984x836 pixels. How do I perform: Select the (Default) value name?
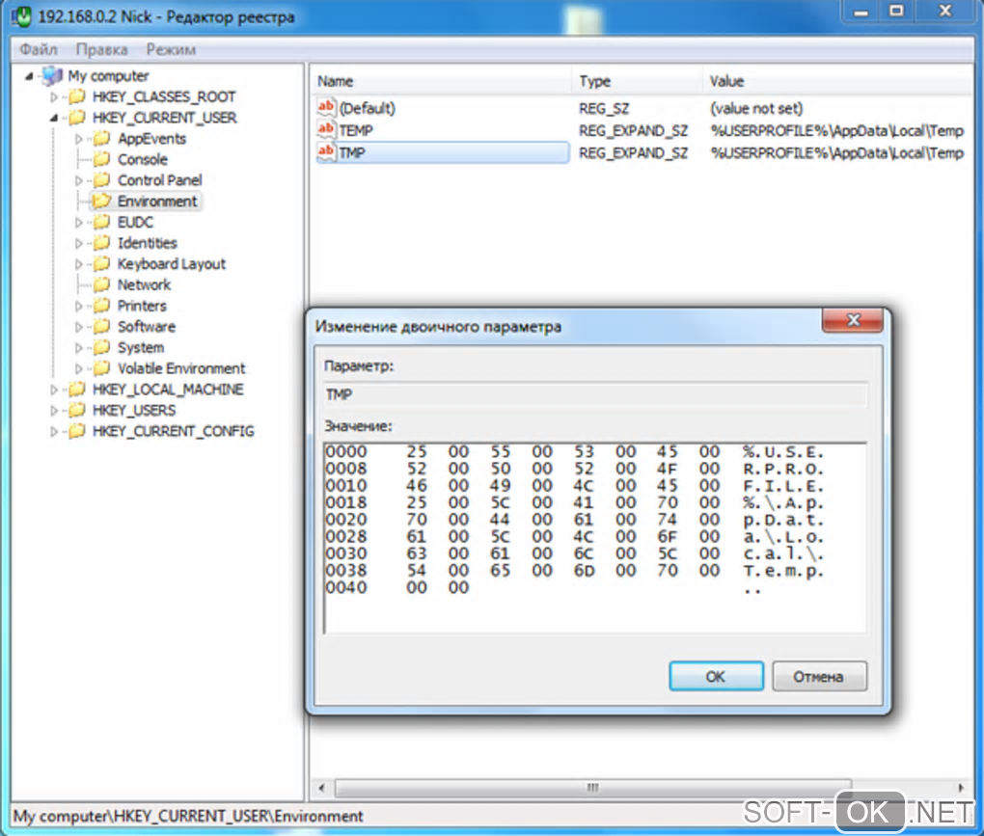click(368, 109)
